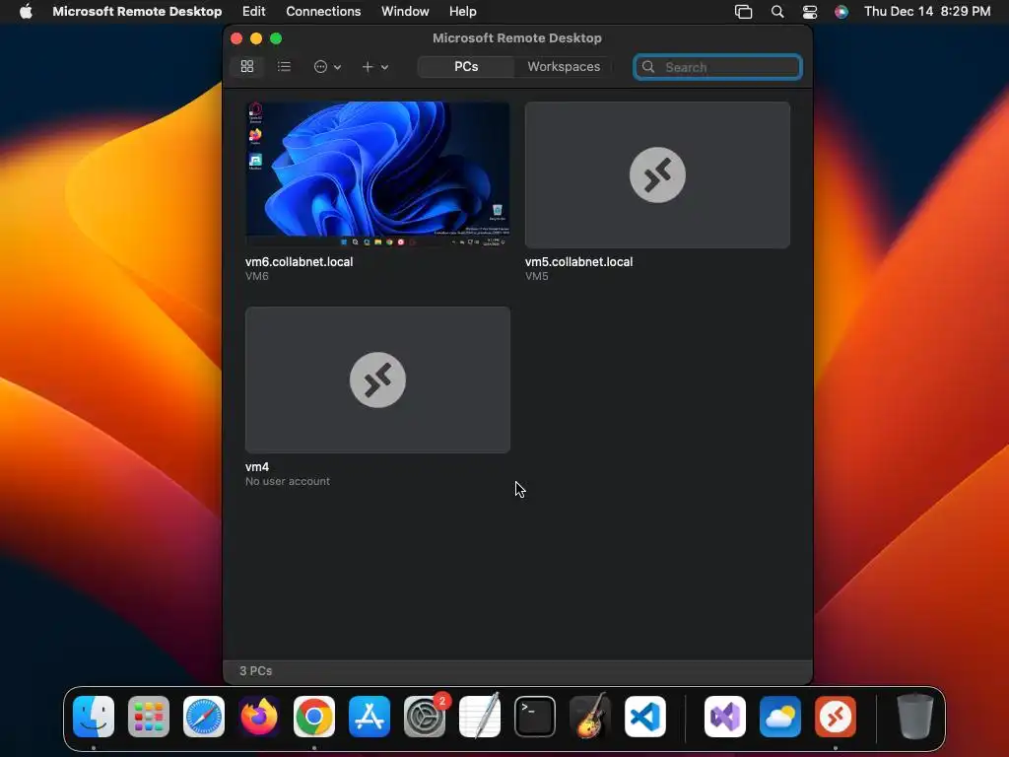Switch to list view icon
The height and width of the screenshot is (757, 1009).
coord(284,66)
